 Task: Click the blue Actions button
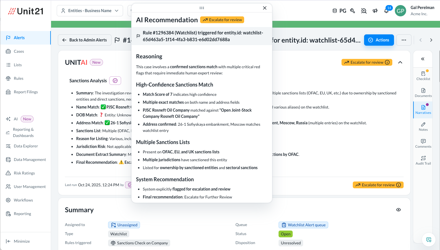point(379,40)
